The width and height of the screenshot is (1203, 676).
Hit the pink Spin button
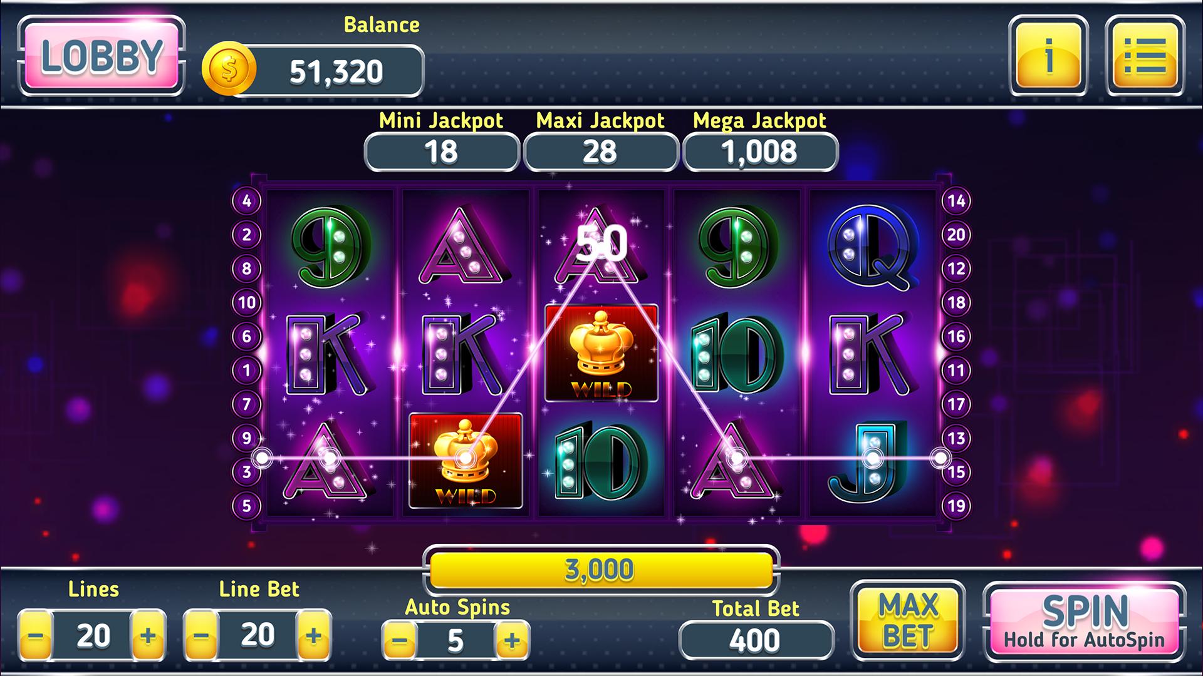[x=1085, y=622]
